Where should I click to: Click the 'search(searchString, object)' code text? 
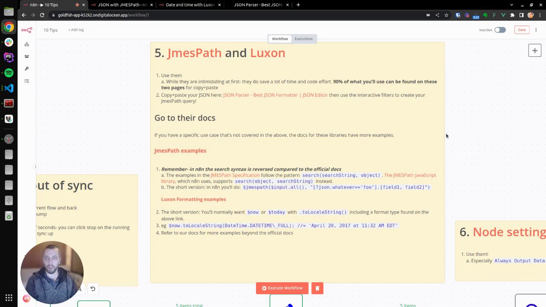(x=341, y=175)
